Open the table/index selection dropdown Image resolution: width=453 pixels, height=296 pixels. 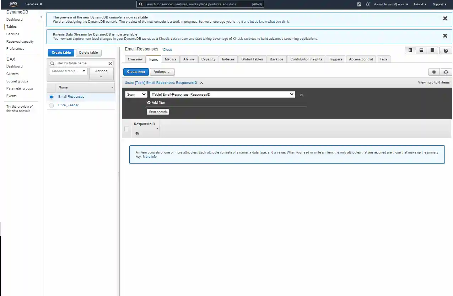222,95
